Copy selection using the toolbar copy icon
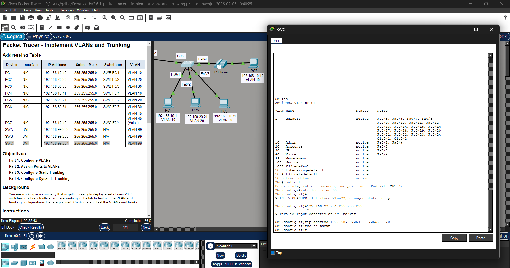510x268 pixels. pyautogui.click(x=68, y=18)
